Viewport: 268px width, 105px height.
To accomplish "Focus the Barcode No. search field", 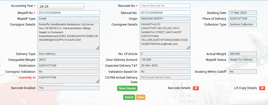I will (x=165, y=6).
